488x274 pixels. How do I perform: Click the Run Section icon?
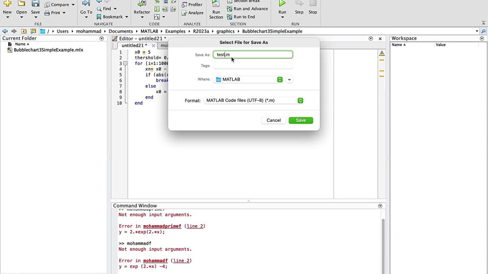[216, 4]
